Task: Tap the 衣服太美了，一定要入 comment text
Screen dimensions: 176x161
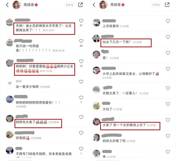Action: click(x=120, y=93)
